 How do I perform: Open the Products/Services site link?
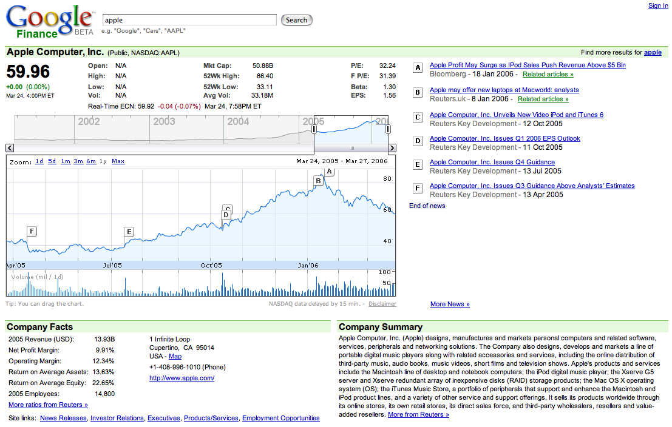[x=211, y=418]
